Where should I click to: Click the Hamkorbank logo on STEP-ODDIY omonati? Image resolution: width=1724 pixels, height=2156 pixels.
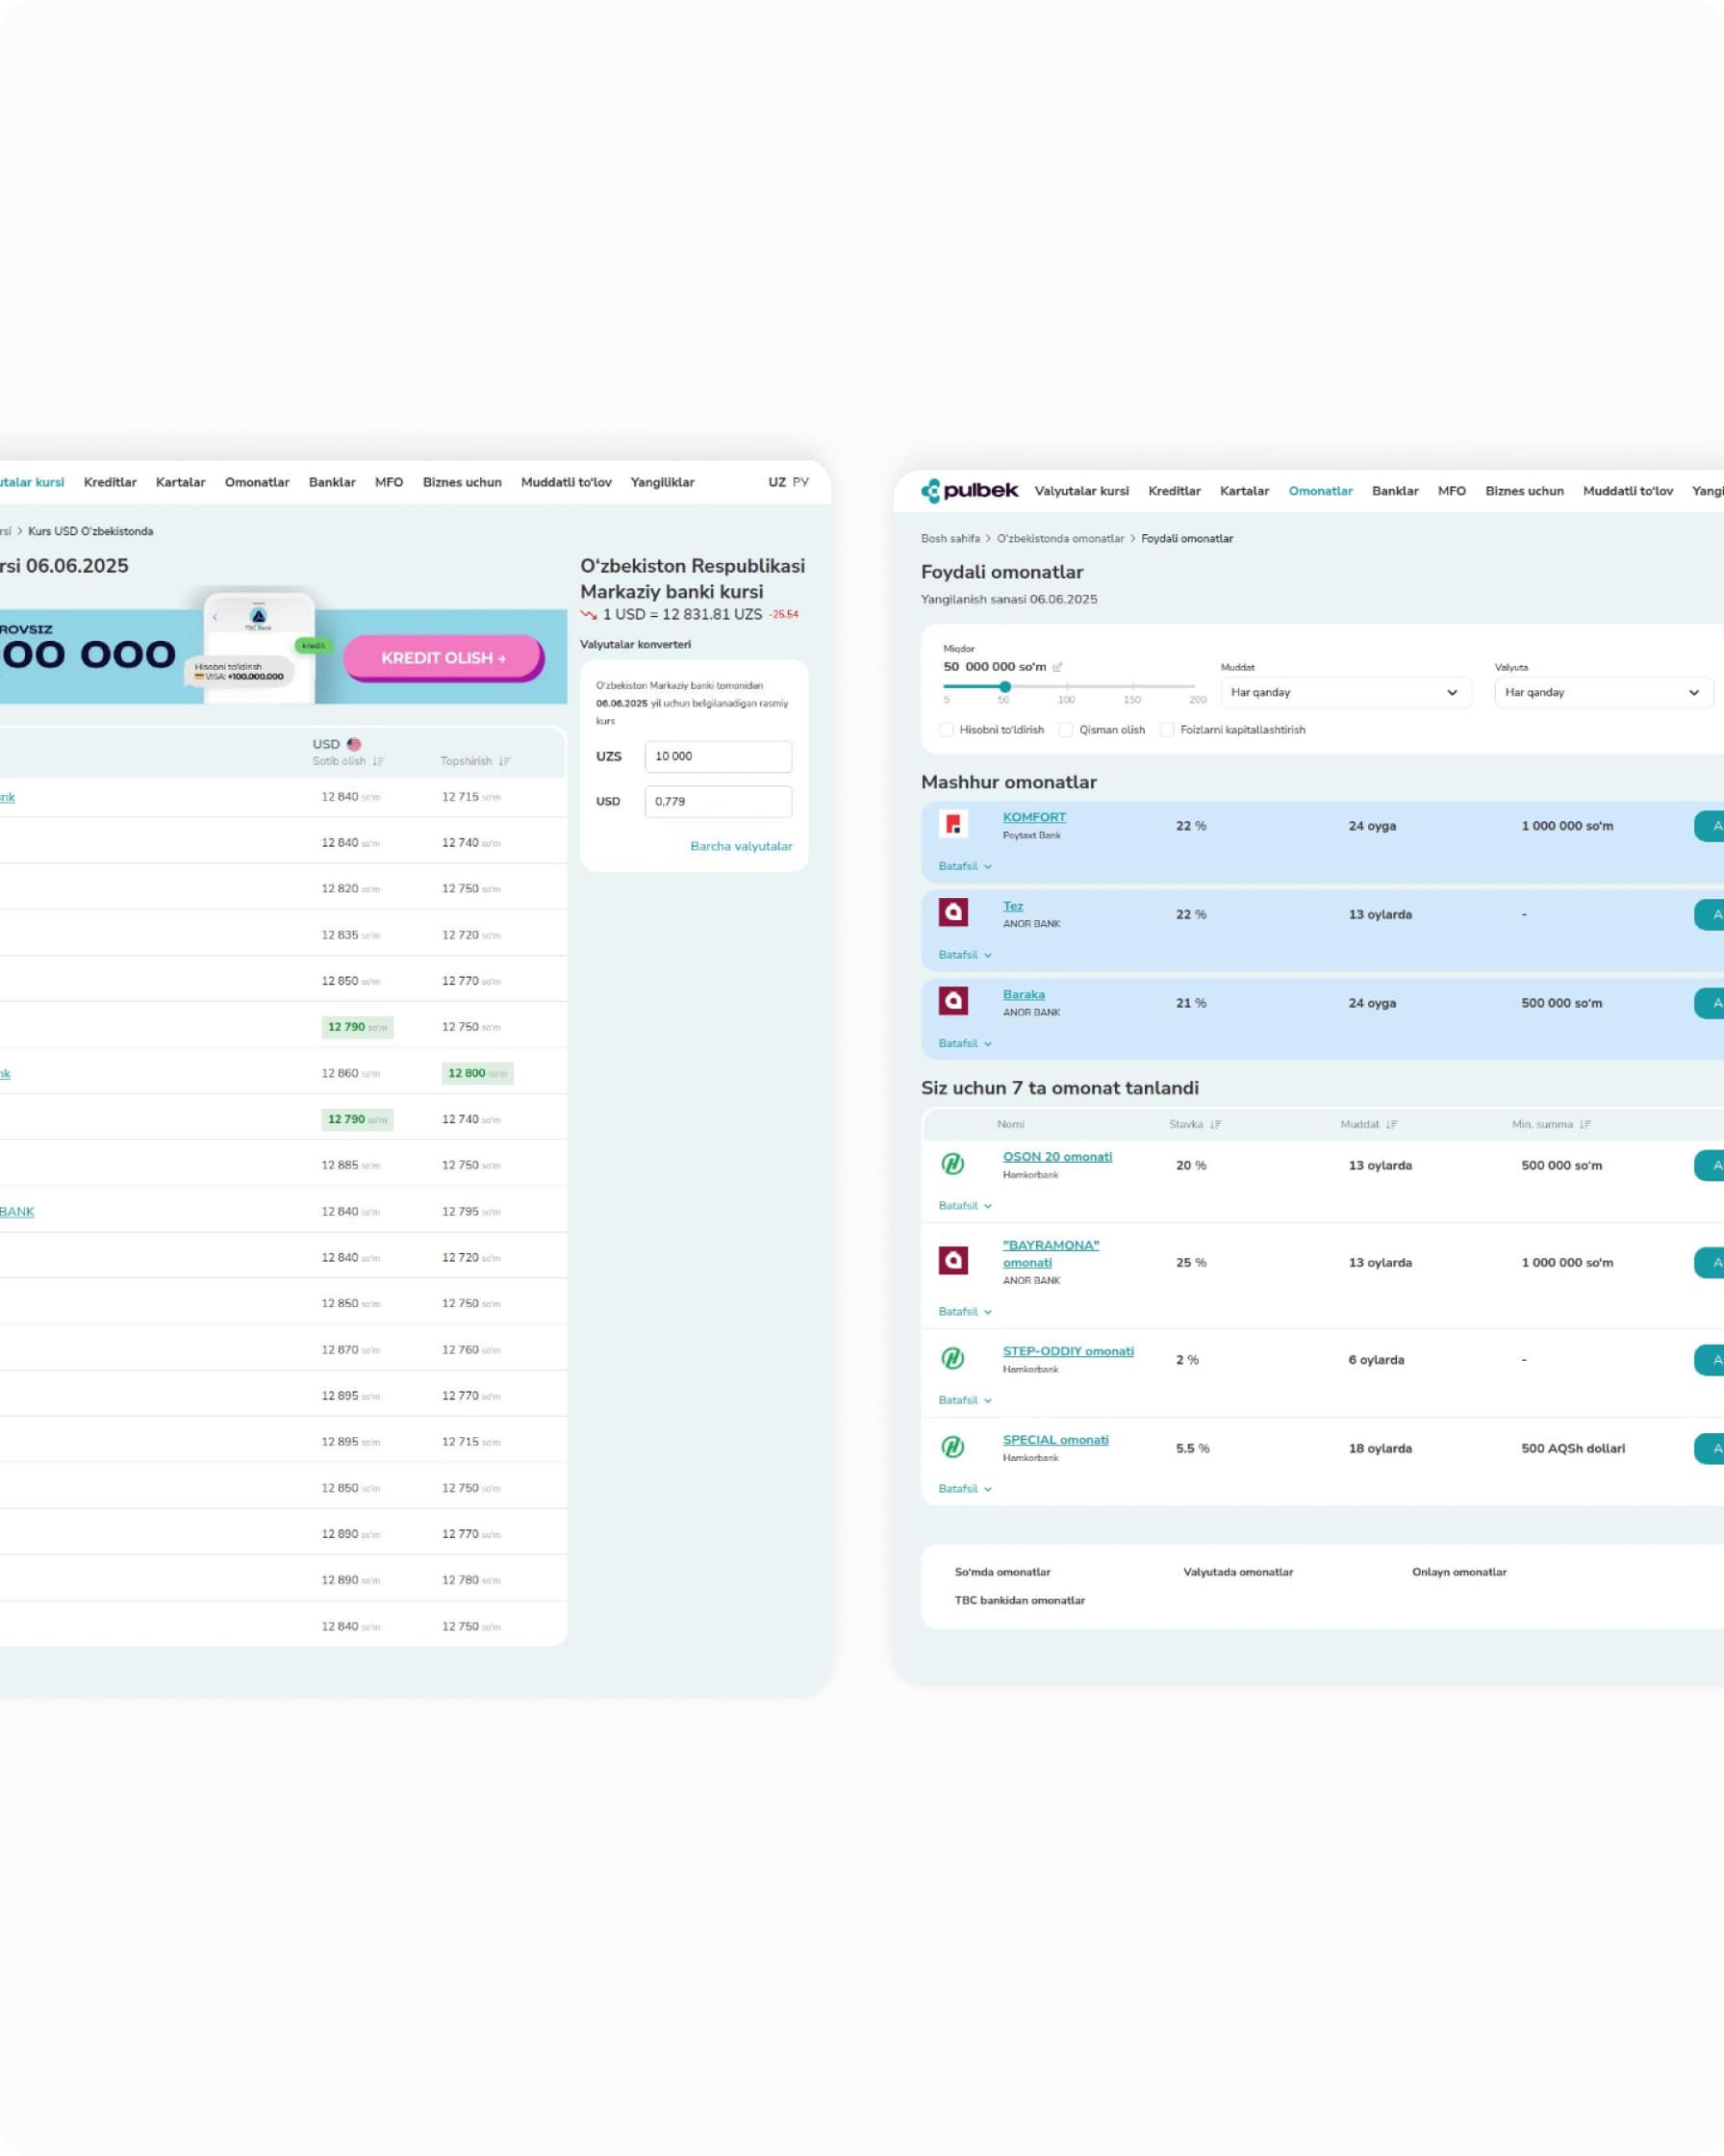point(952,1358)
